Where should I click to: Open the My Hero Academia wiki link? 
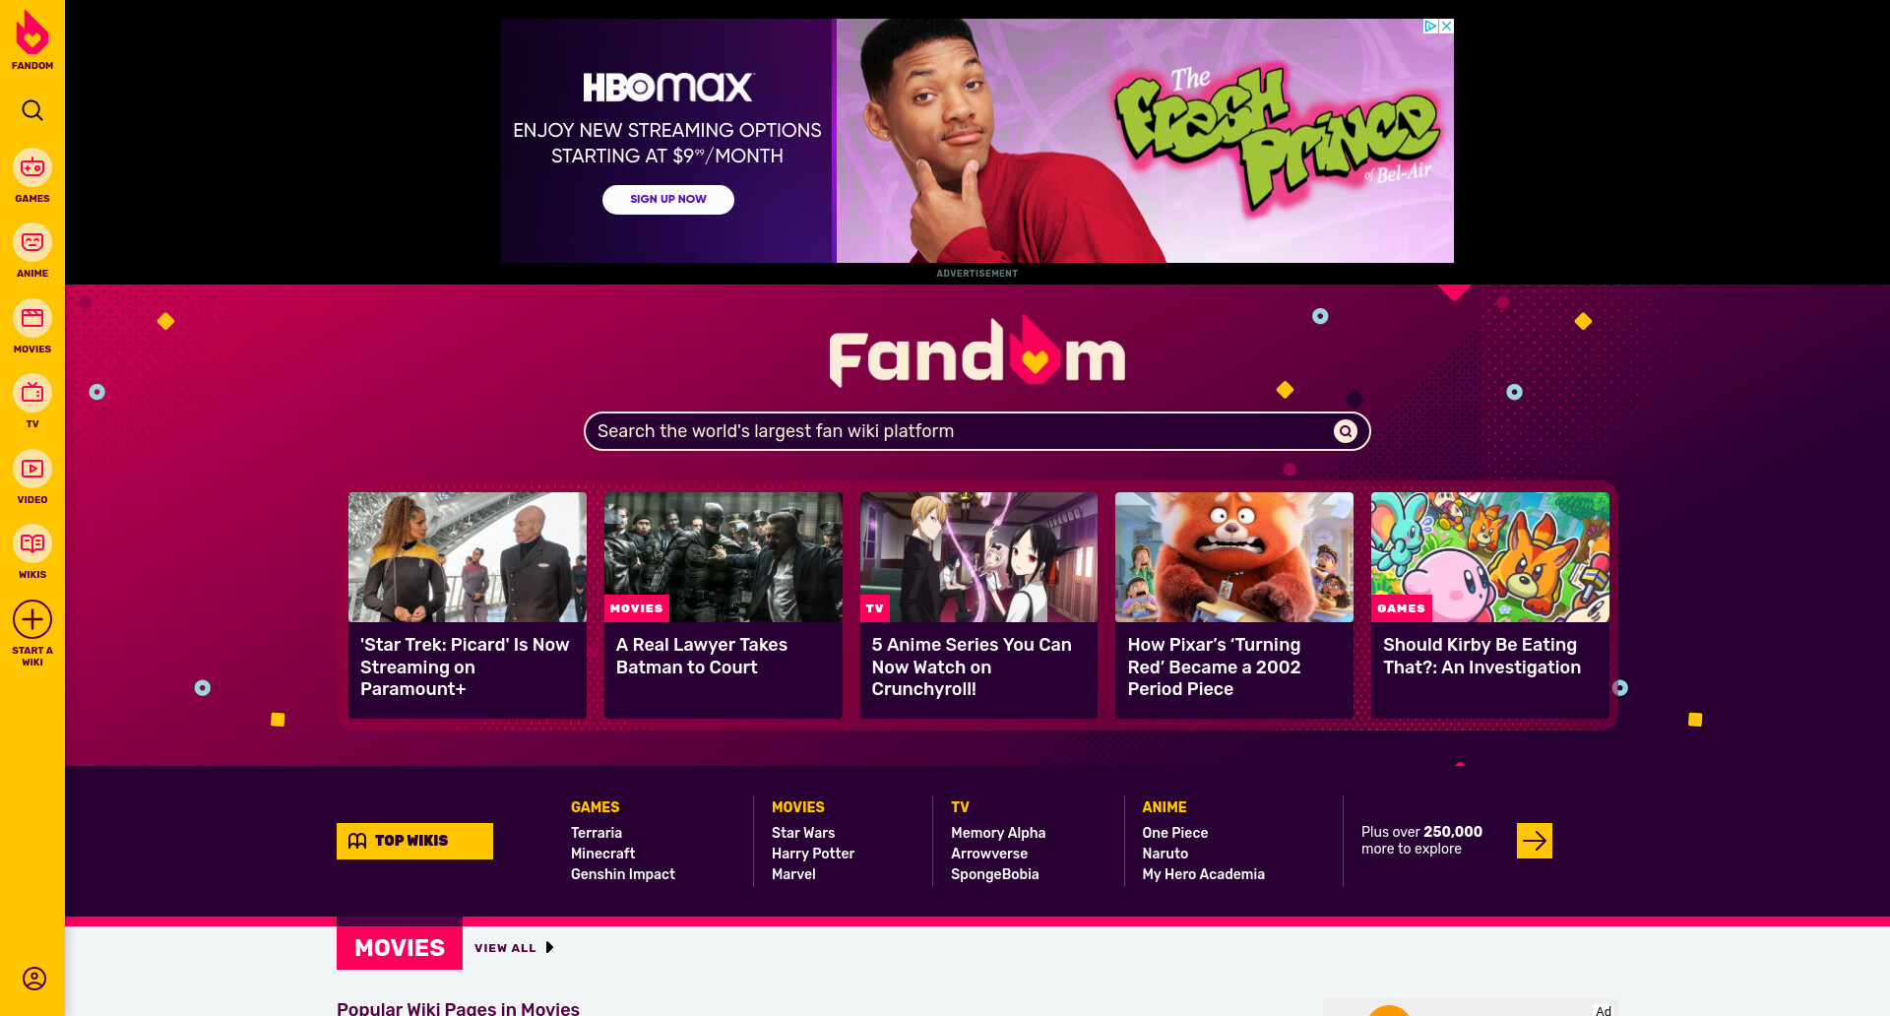click(x=1203, y=874)
